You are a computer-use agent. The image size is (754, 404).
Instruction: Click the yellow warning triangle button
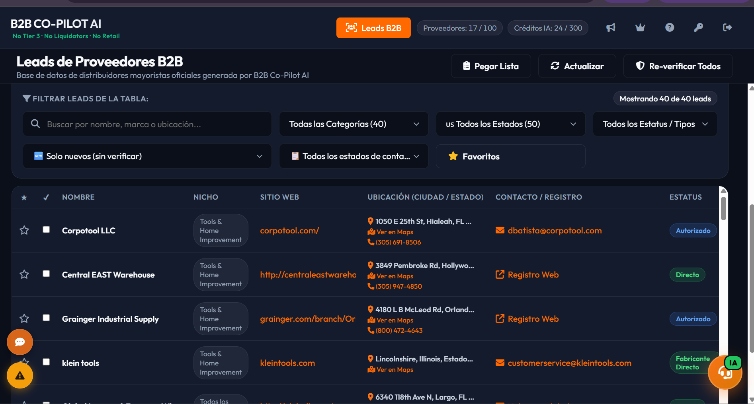tap(20, 375)
